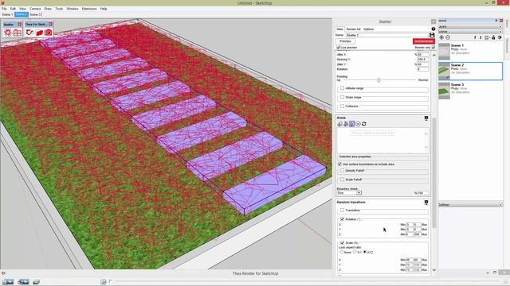
Task: Close the Thea for SketchUp floating toolbar
Action: pyautogui.click(x=50, y=24)
